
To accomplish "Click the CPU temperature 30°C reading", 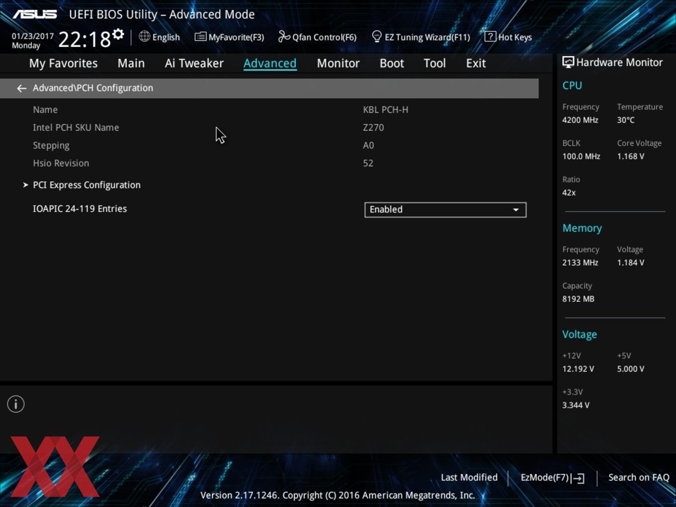I will pyautogui.click(x=626, y=120).
